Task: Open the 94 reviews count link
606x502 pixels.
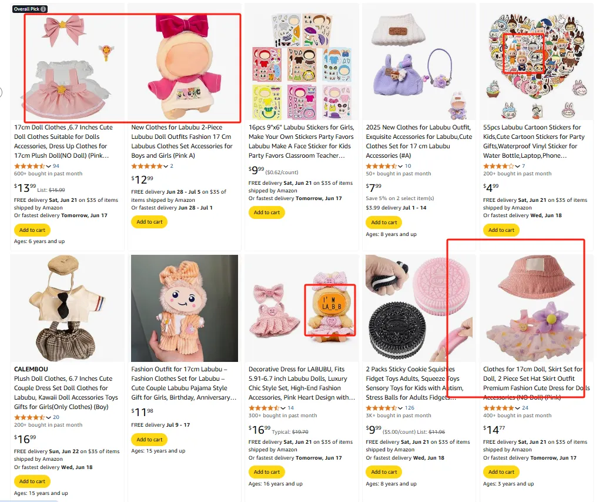Action: (x=56, y=166)
